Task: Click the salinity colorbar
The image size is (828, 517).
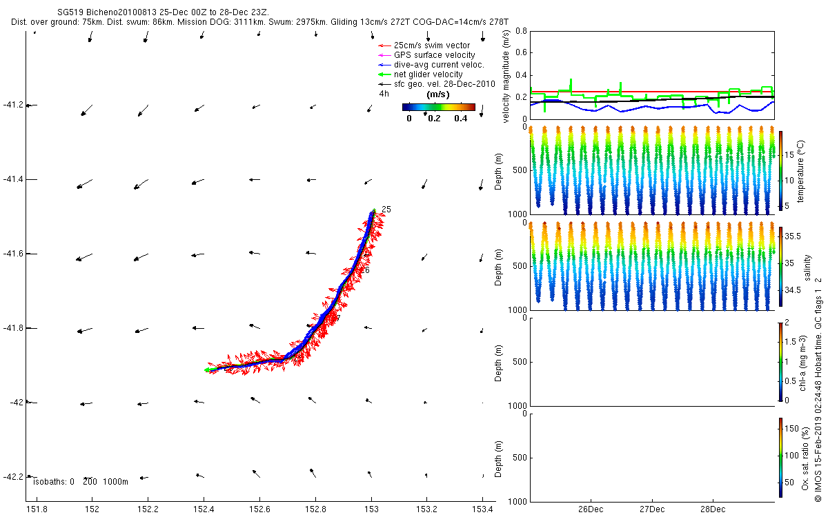Action: point(781,266)
